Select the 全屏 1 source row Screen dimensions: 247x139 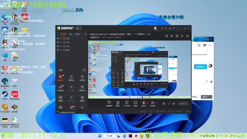tap(72, 50)
